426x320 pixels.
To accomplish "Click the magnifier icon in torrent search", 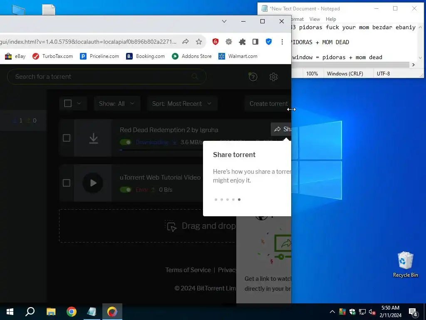I will 195,77.
